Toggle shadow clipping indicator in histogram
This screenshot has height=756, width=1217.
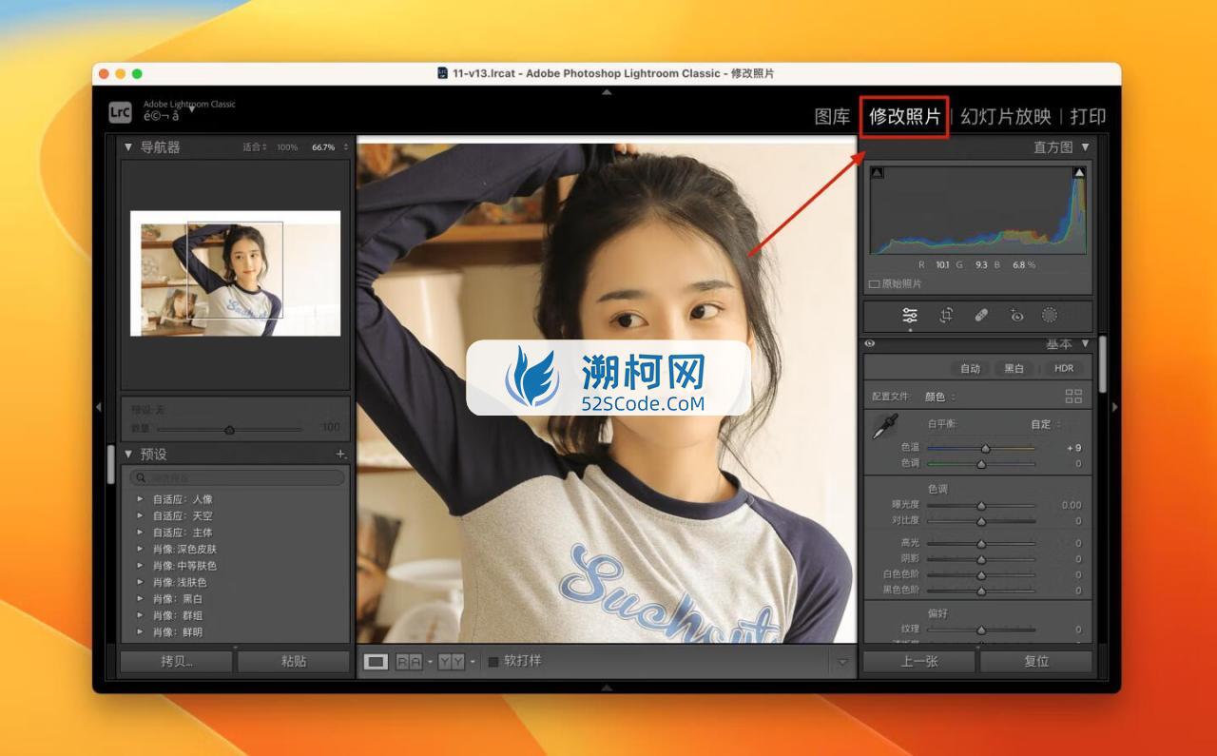pyautogui.click(x=877, y=173)
